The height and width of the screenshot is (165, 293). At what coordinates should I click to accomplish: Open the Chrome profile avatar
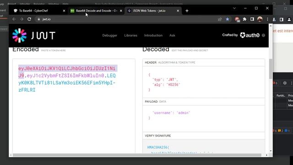pos(260,19)
